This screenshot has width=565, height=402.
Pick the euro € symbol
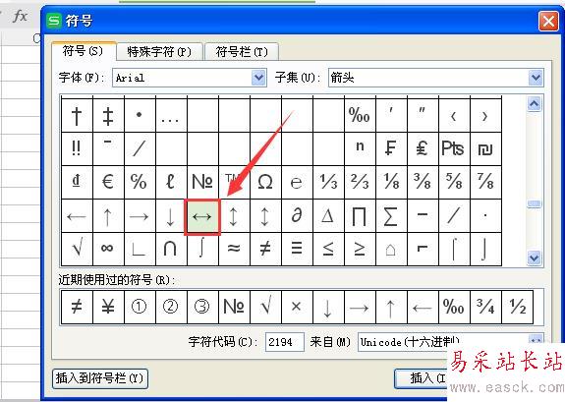pos(108,182)
